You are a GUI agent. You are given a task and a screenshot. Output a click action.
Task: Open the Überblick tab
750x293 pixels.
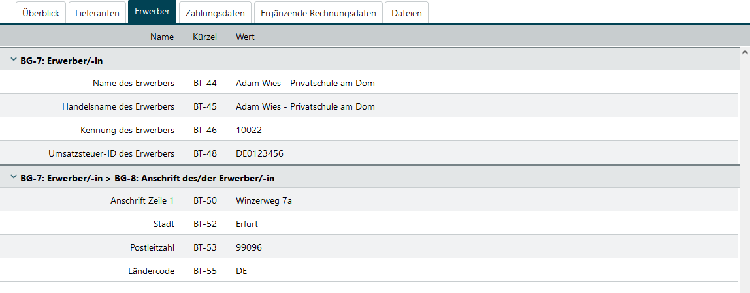coord(42,13)
